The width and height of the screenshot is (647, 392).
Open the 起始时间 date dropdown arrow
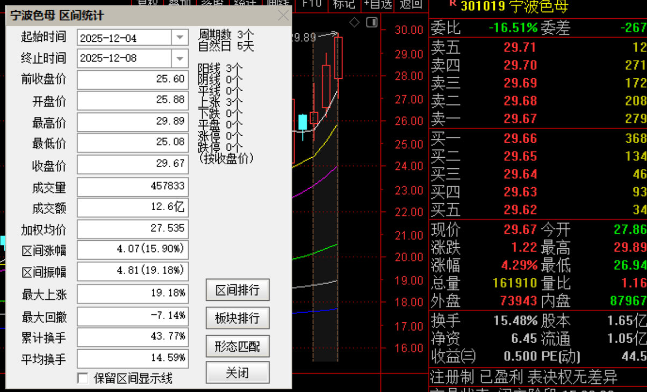[x=179, y=38]
